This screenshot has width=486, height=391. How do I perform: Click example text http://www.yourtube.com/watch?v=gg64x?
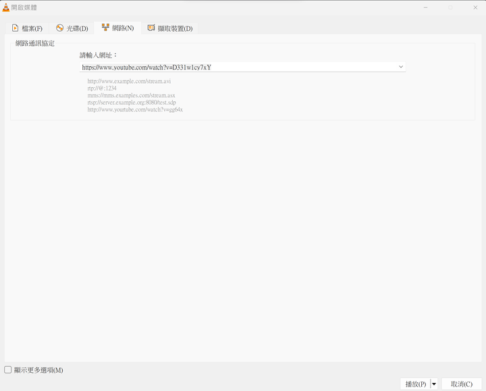[x=135, y=109]
